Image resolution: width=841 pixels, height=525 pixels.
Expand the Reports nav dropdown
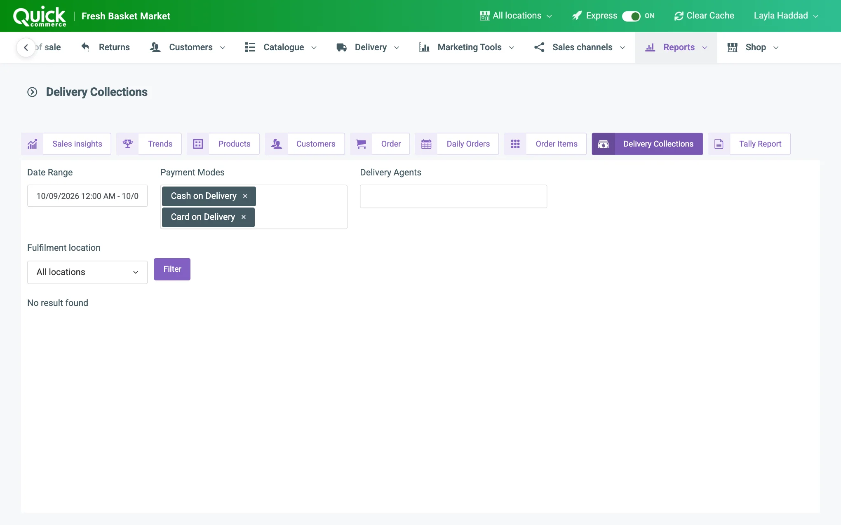pos(705,48)
